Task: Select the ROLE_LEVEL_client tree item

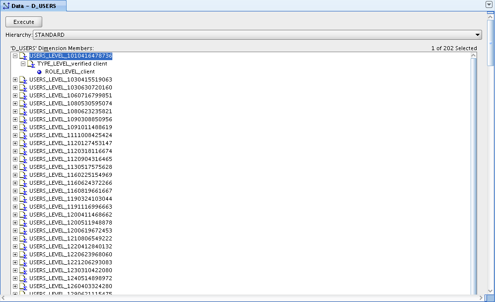Action: 70,72
